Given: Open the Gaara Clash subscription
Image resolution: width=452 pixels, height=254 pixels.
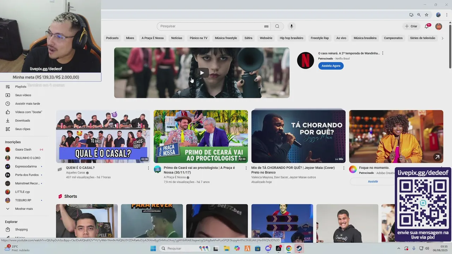Looking at the screenshot, I should (x=24, y=150).
